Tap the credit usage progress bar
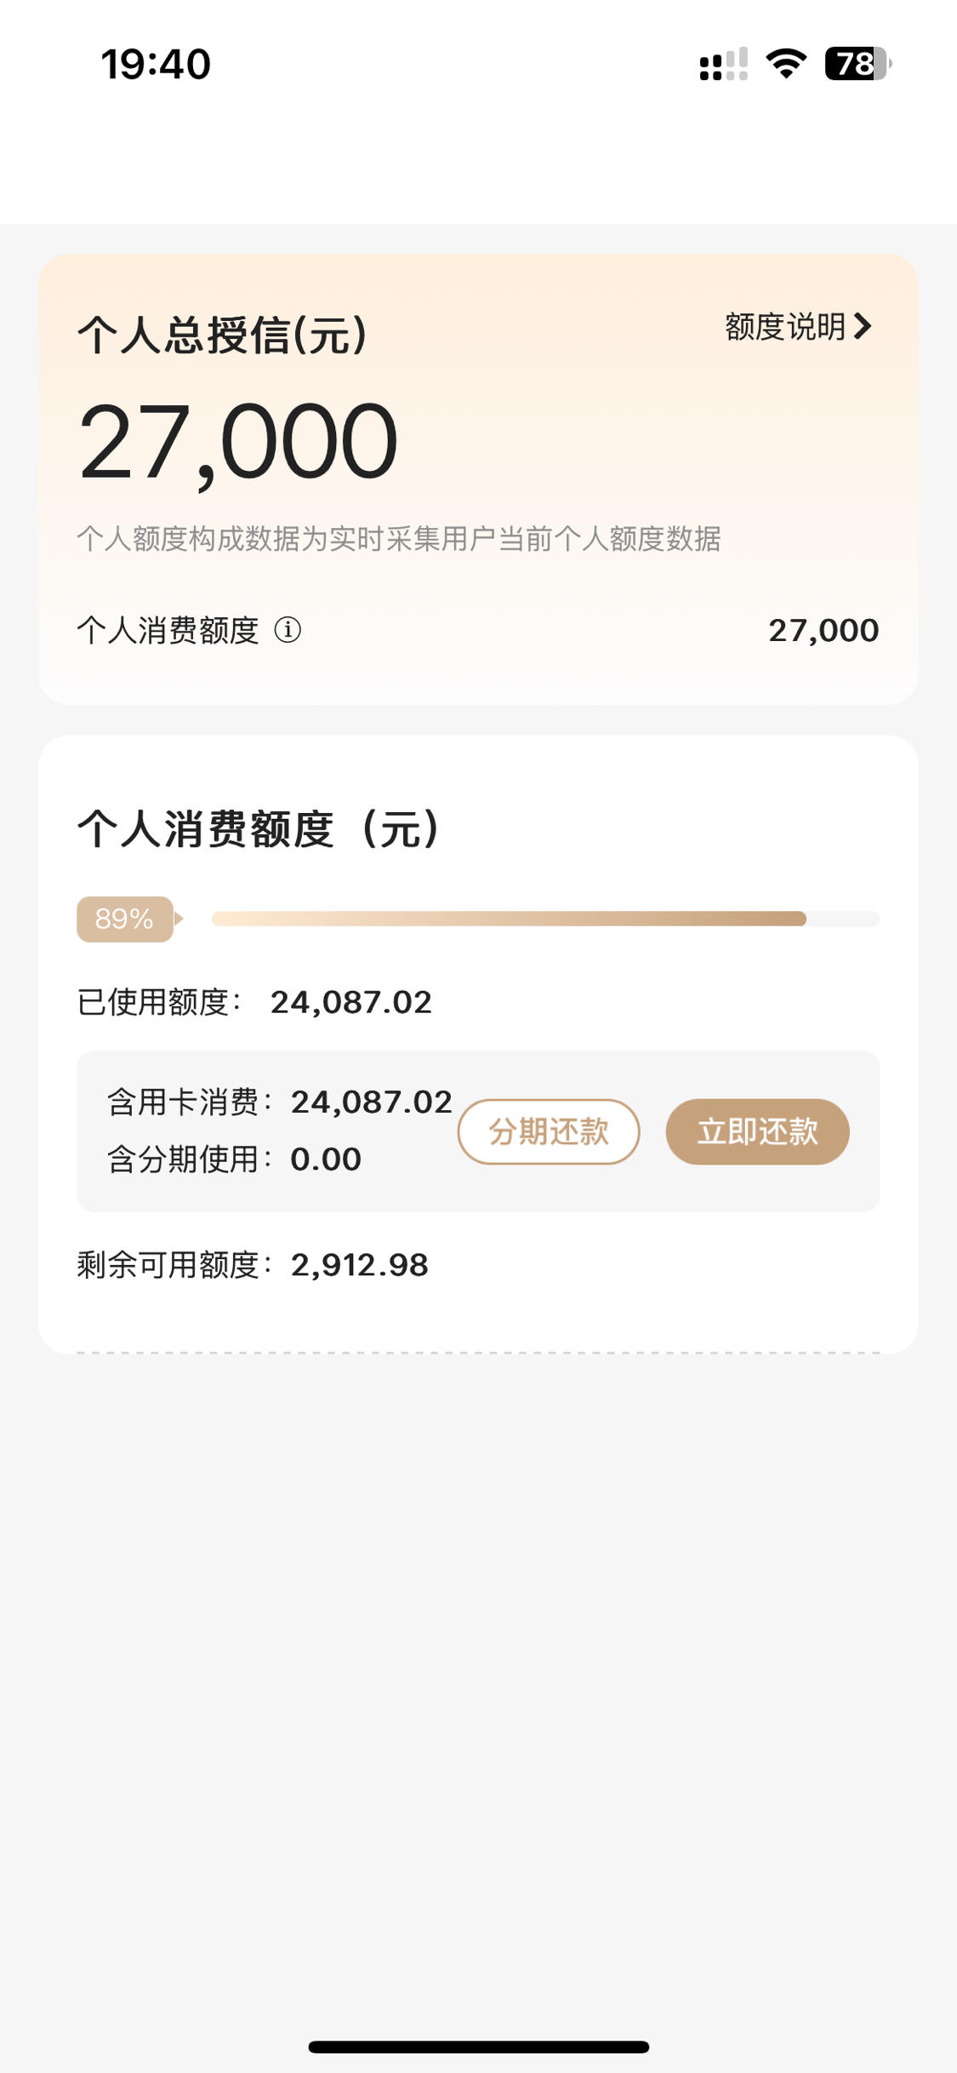This screenshot has height=2073, width=957. (x=545, y=919)
